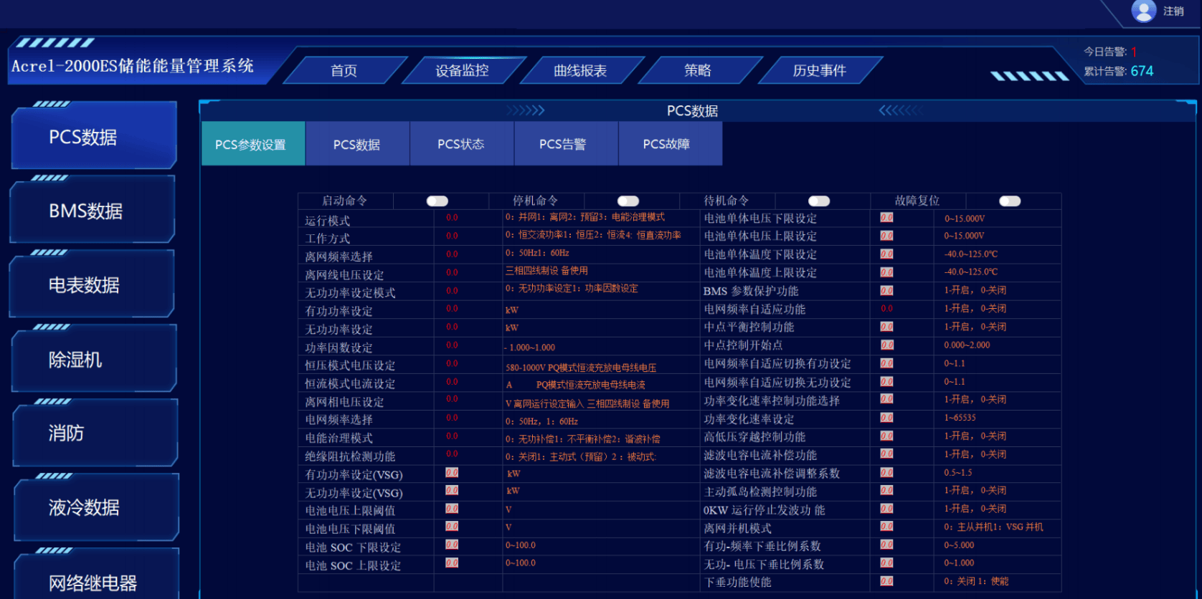The image size is (1202, 599).
Task: Click the 功率因数设定 value field
Action: (x=452, y=345)
